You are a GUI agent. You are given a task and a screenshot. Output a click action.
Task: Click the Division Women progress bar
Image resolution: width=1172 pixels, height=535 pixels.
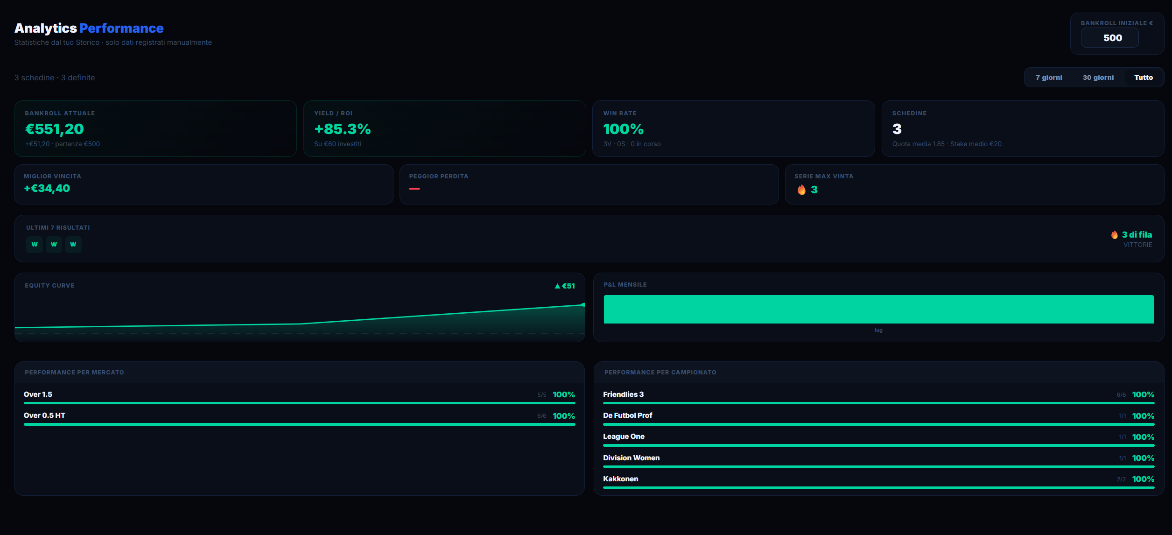coord(878,466)
